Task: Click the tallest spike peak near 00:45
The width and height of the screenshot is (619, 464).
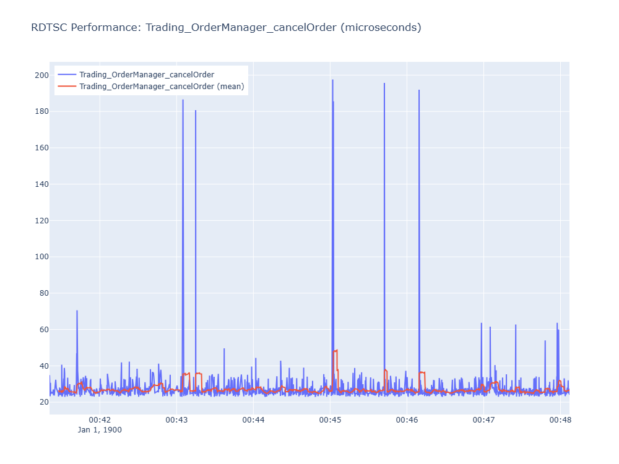Action: [x=332, y=80]
